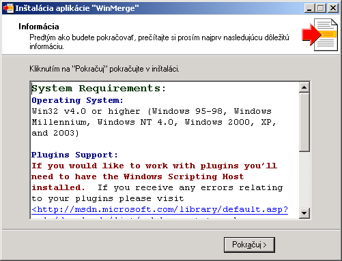Click the "Informácia" page title
This screenshot has height=261, width=342.
[39, 27]
